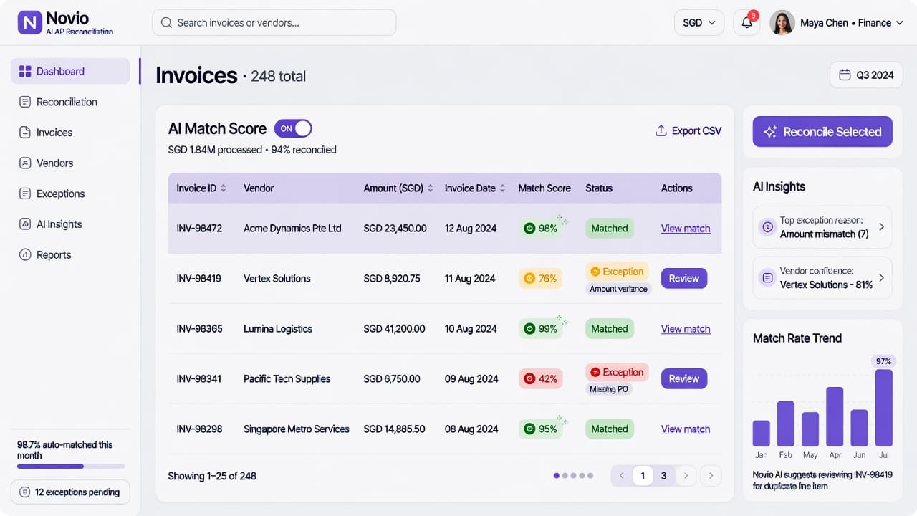This screenshot has height=516, width=917.
Task: Click the Acme Dynamics Pte Ltd vendor cell
Action: coord(292,229)
